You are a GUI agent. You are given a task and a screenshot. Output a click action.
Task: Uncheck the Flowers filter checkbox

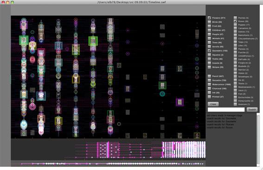point(209,18)
